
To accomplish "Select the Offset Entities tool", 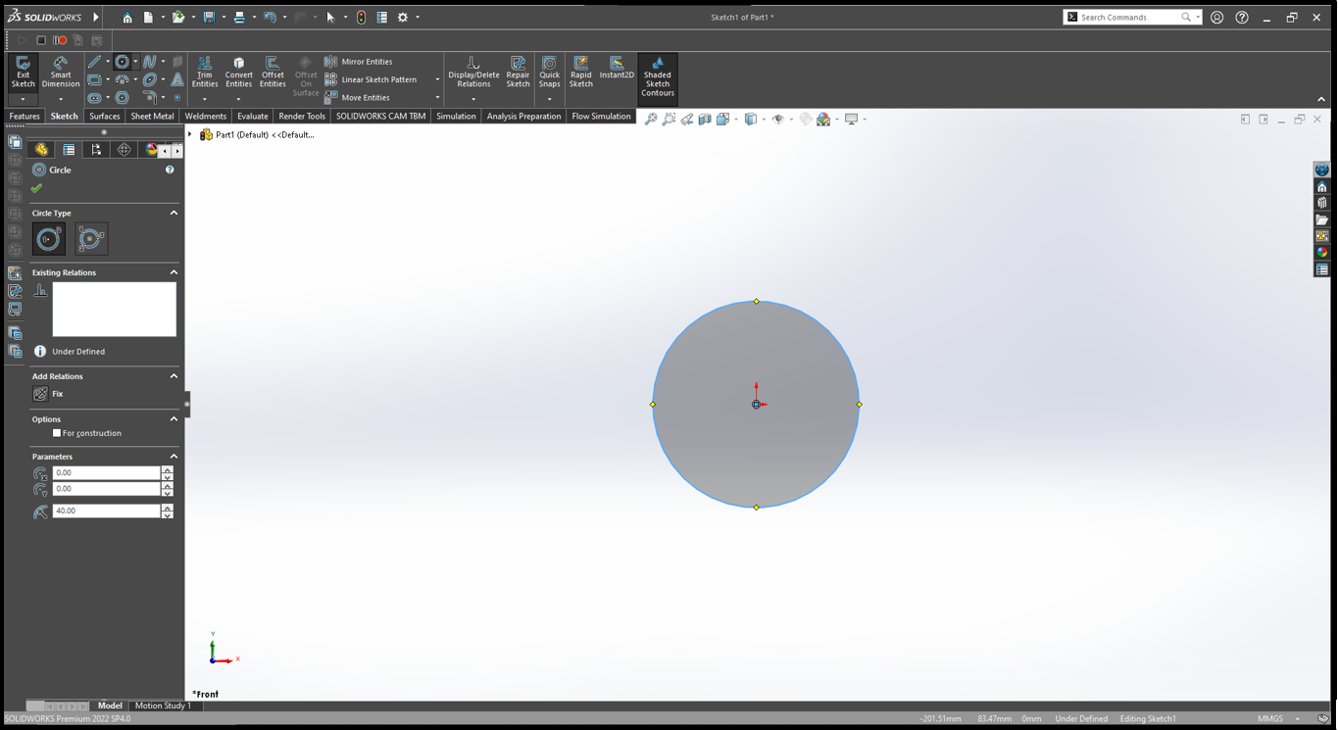I will [273, 71].
